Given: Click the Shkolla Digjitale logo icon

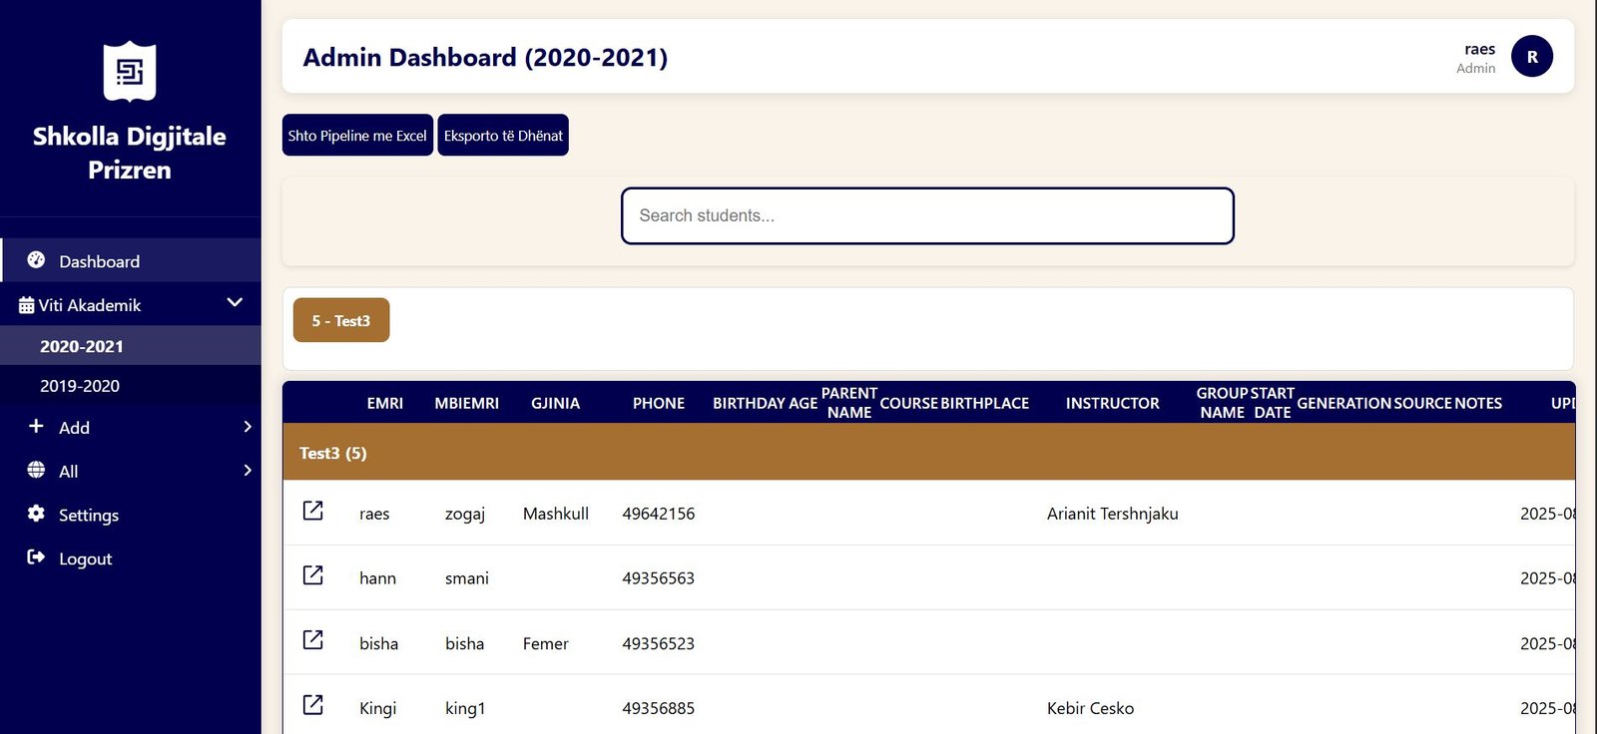Looking at the screenshot, I should pyautogui.click(x=130, y=71).
